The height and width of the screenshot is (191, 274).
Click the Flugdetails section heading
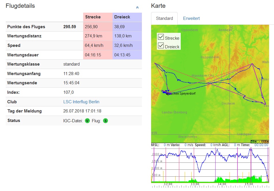(x=20, y=6)
